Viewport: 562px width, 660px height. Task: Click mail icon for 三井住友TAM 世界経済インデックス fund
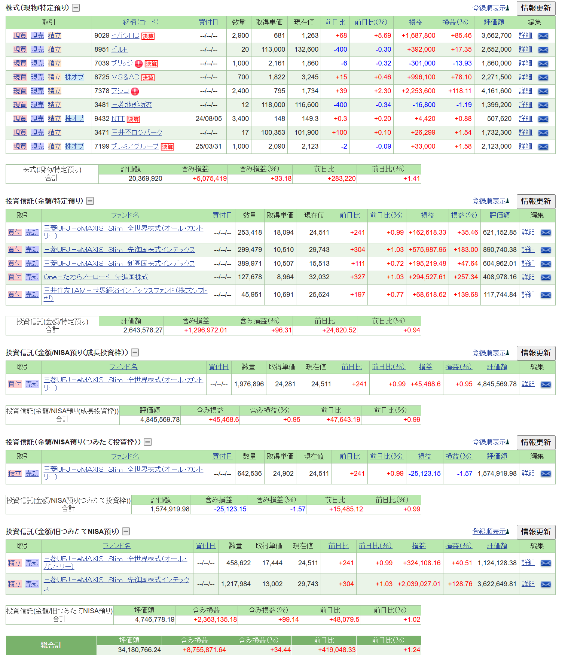[546, 295]
